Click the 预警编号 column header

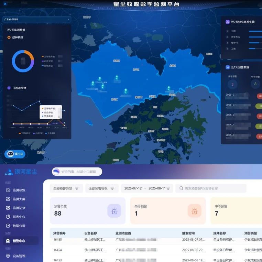(x=59, y=233)
